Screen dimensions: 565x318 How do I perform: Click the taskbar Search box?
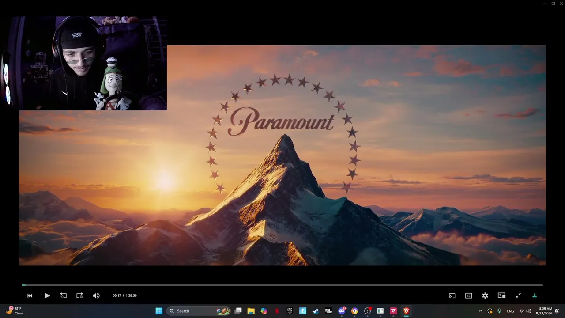(x=199, y=311)
